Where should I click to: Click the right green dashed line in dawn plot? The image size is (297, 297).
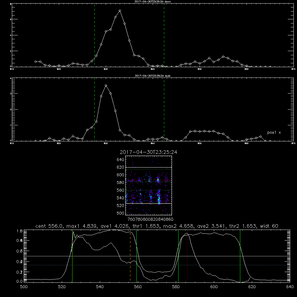164,35
